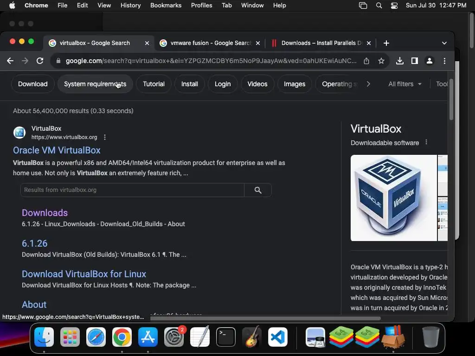Select the Login filter chip

tap(223, 84)
